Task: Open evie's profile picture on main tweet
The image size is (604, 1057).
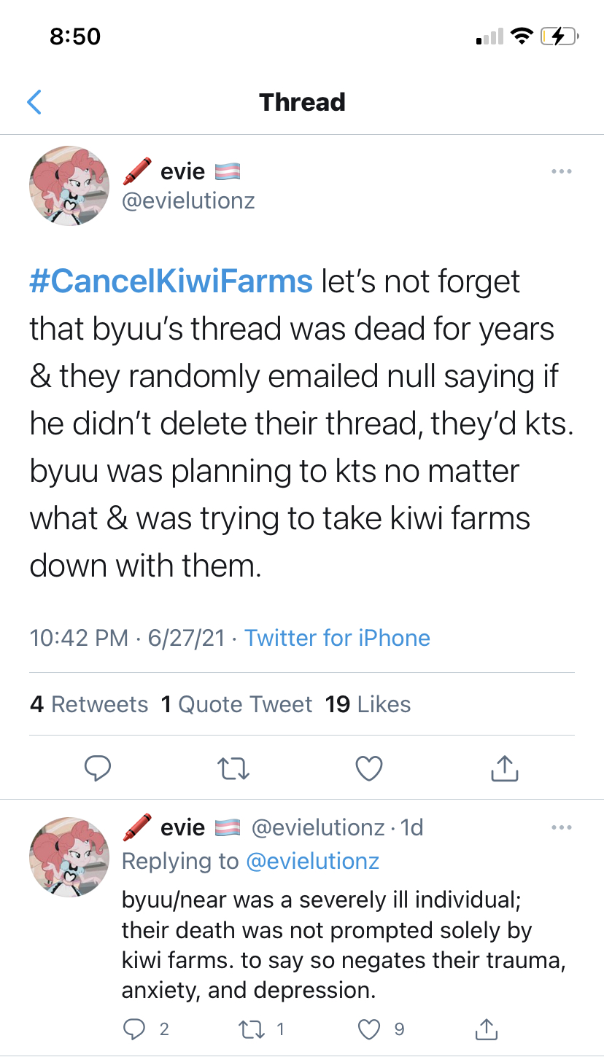Action: click(x=69, y=186)
